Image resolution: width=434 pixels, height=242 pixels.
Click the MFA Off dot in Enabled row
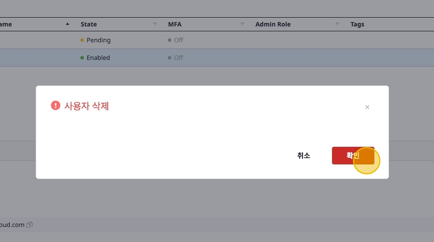coord(170,58)
